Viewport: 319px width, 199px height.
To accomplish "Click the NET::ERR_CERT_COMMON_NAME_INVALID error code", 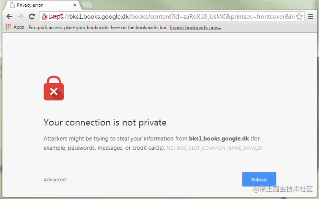I will [x=215, y=148].
